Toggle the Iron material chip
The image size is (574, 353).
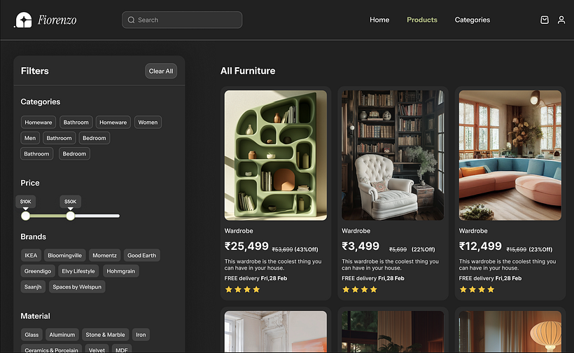click(141, 335)
